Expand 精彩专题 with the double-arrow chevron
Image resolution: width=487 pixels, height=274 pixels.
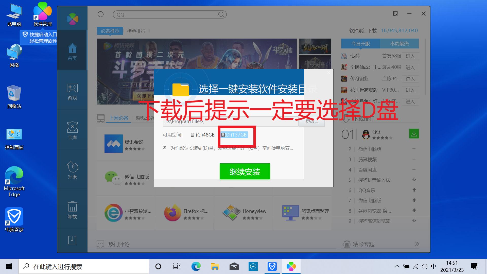[417, 244]
